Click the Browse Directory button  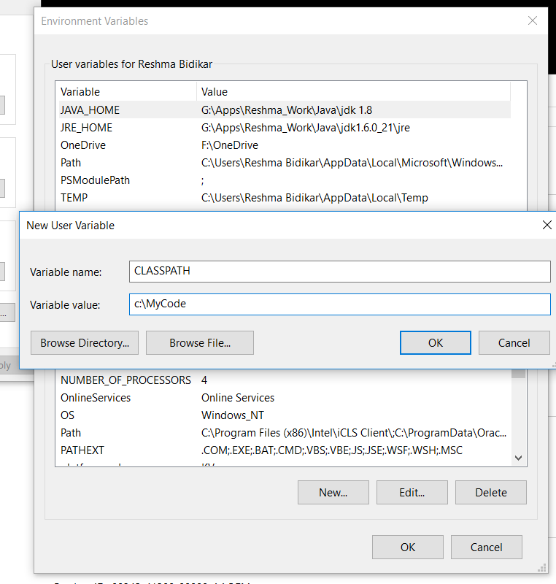click(85, 342)
